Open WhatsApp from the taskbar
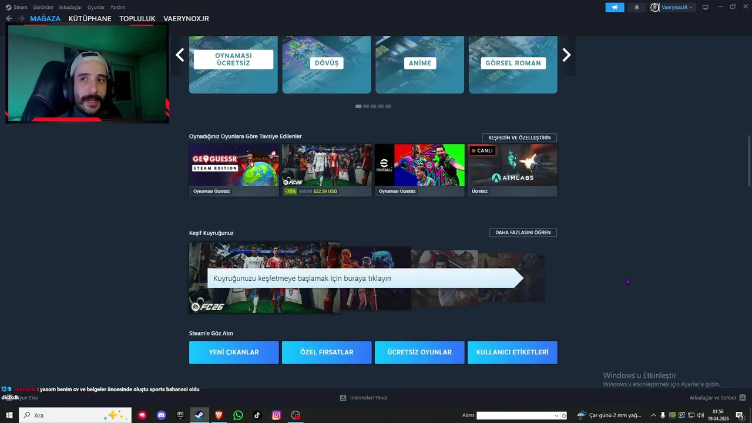 click(x=238, y=415)
